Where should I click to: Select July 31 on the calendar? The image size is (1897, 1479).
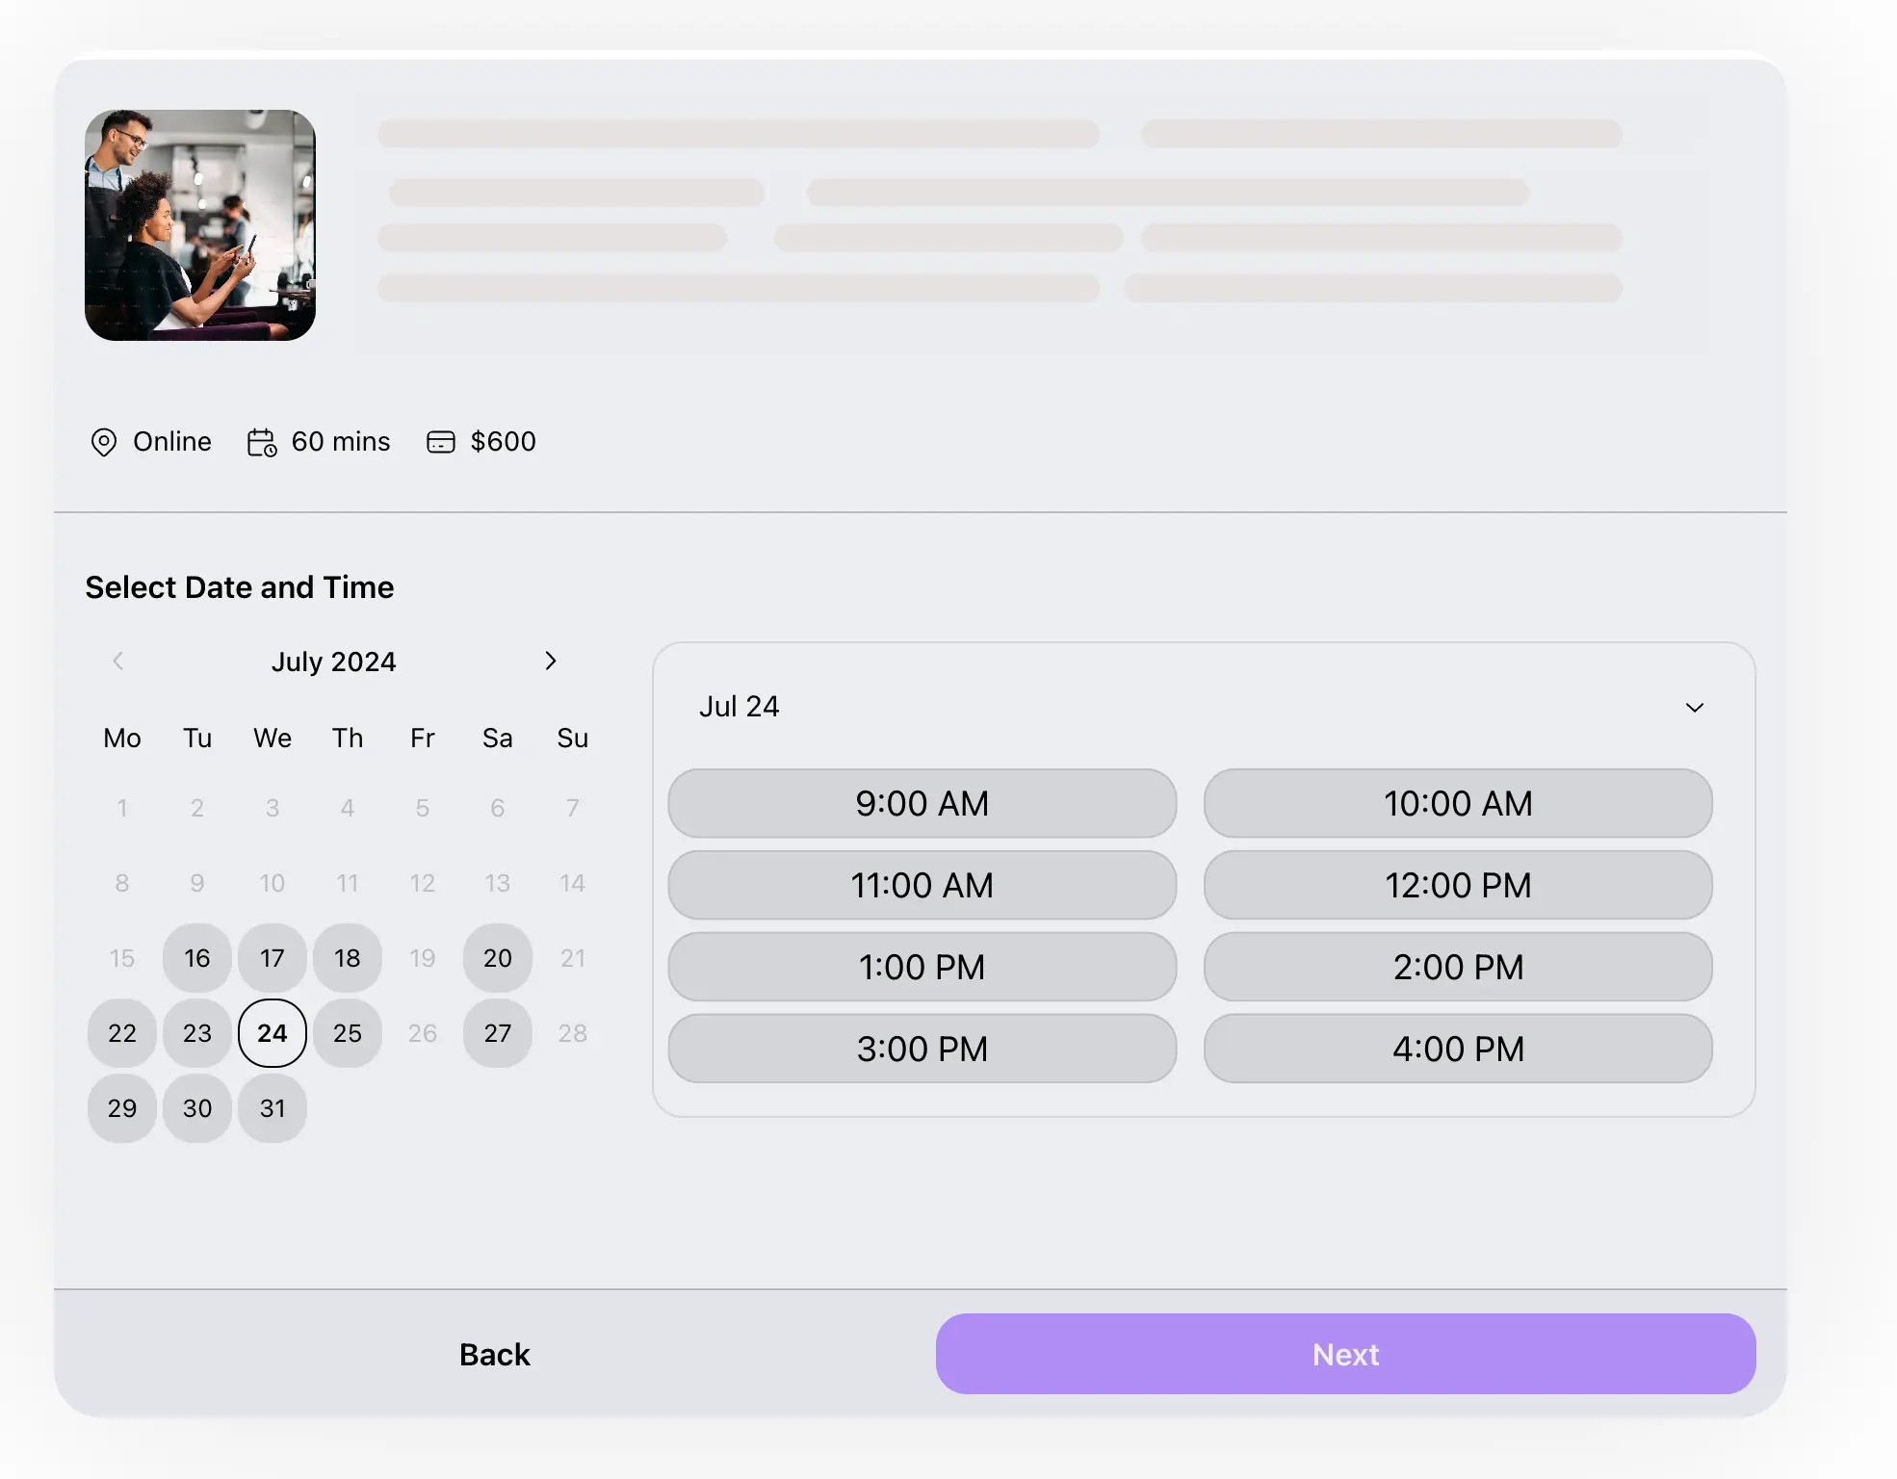click(x=273, y=1108)
